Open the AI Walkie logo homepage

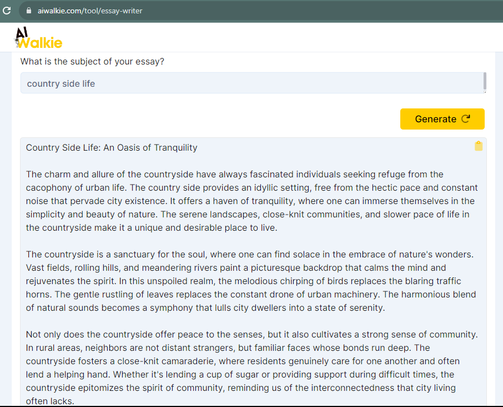pos(38,38)
